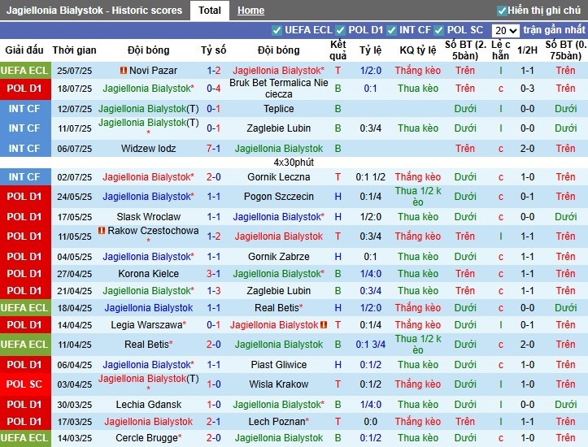Click Real Betis on the 11/04/25 row
The image size is (588, 447).
[x=146, y=345]
